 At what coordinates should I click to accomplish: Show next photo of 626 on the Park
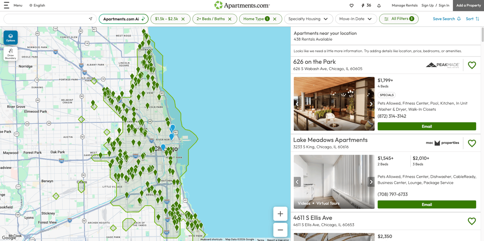coord(371,104)
